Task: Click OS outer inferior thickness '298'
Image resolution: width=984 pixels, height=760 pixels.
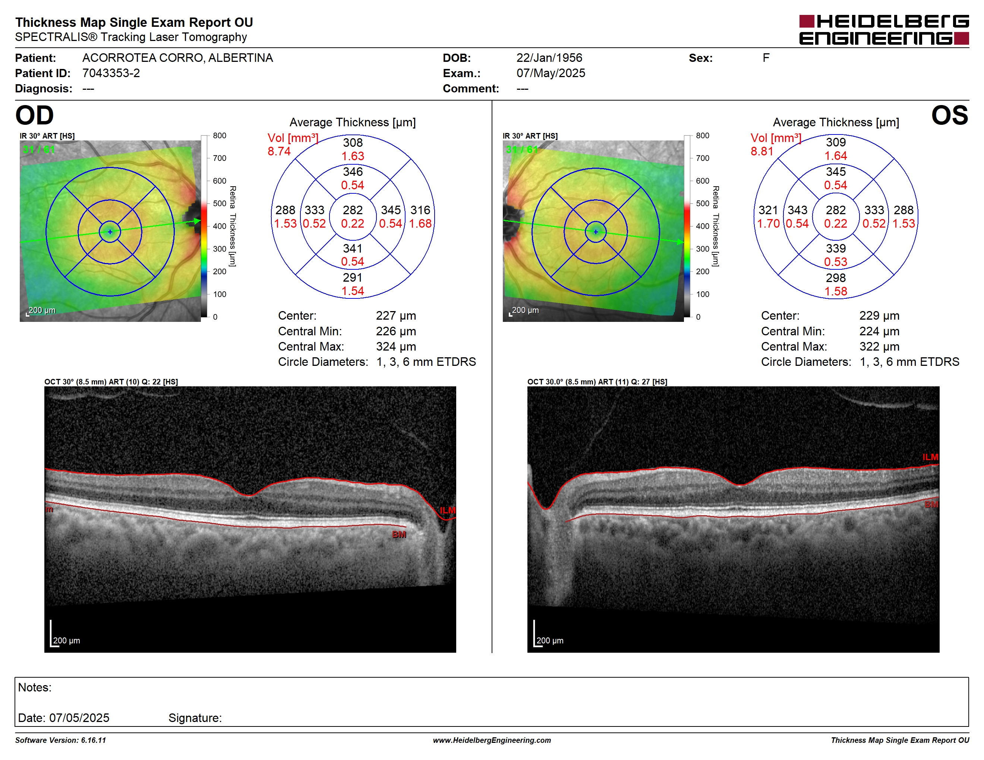Action: (836, 278)
